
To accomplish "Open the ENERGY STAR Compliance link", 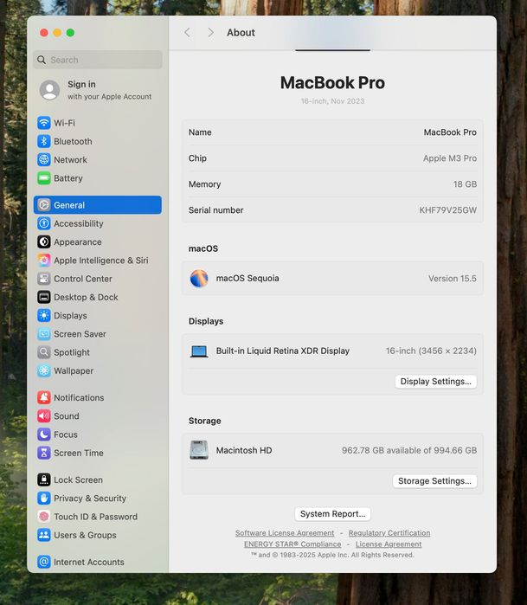I will point(292,544).
